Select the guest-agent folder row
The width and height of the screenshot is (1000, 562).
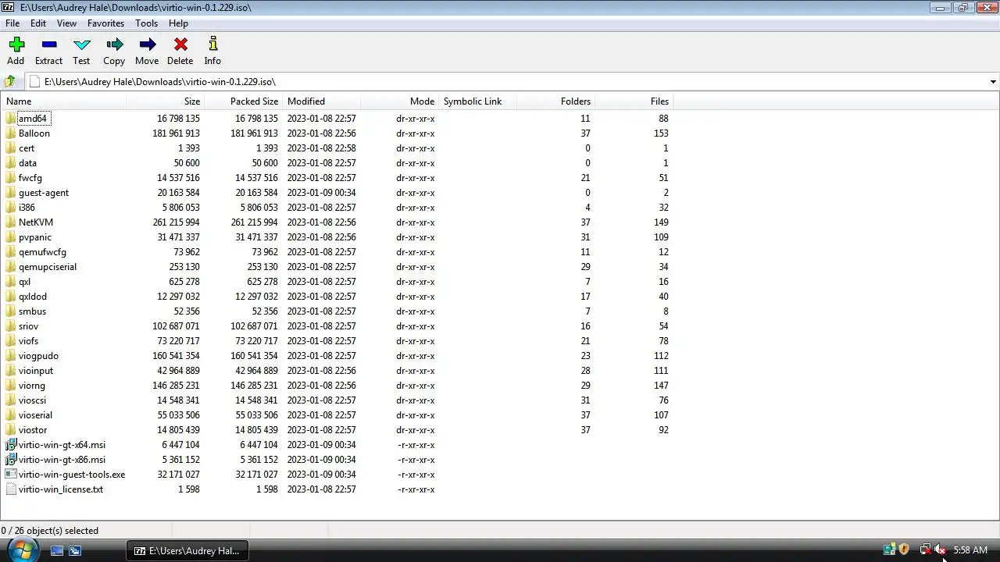pyautogui.click(x=337, y=193)
